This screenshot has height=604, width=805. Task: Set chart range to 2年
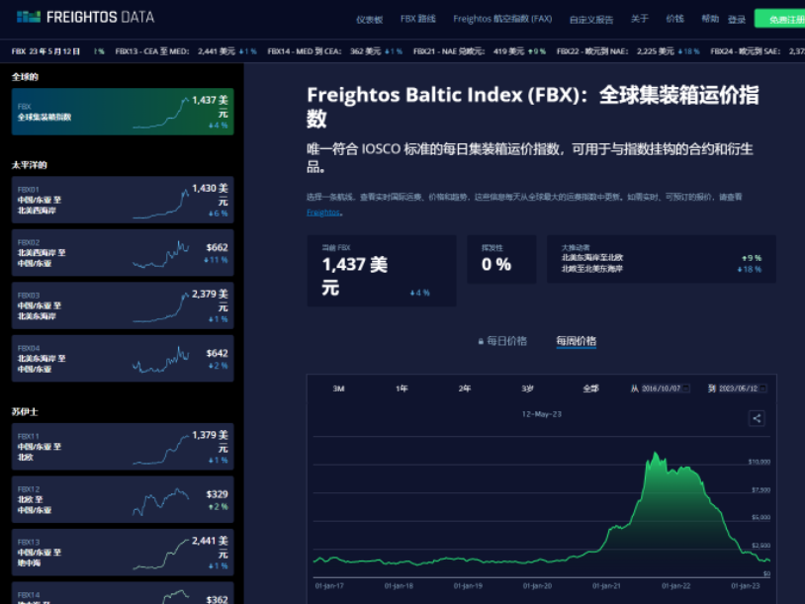coord(464,388)
